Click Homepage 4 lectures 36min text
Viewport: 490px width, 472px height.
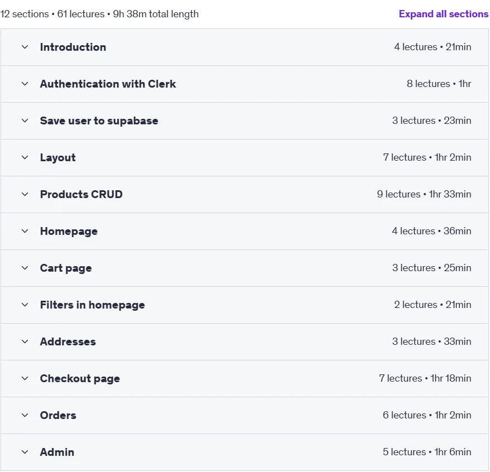tap(431, 231)
